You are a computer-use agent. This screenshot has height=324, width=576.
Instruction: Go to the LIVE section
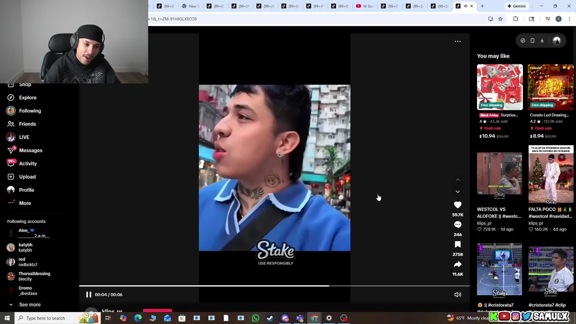24,137
